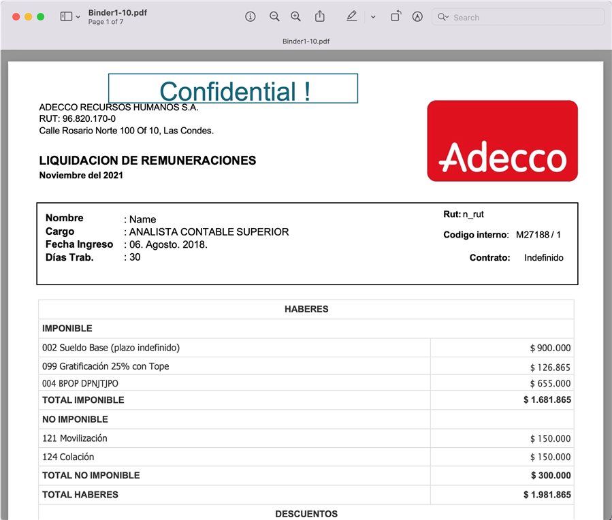Select the Highlight pen tool
Viewport: 612px width, 520px height.
point(351,17)
